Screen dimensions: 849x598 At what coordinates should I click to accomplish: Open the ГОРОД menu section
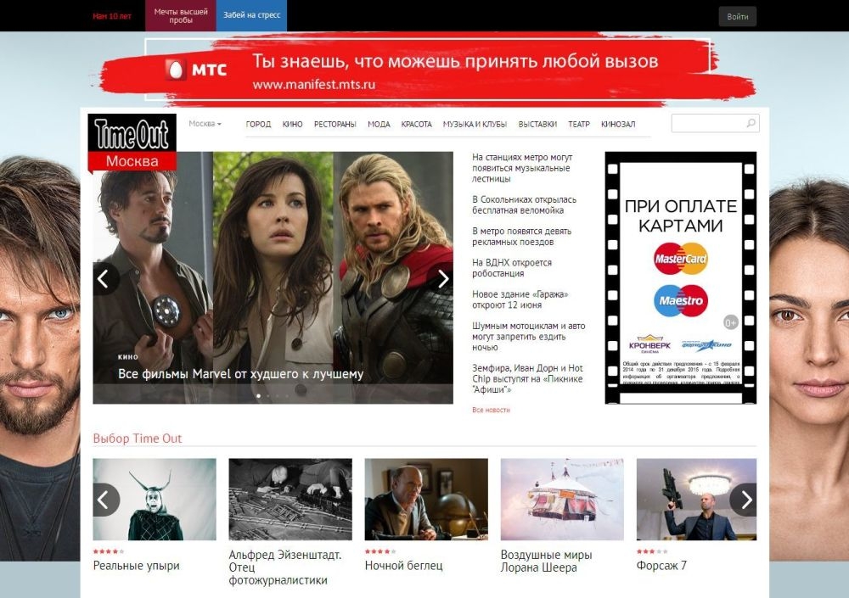point(258,125)
